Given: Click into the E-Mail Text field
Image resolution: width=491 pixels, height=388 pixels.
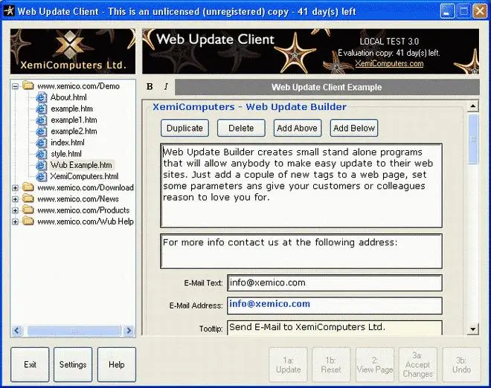Looking at the screenshot, I should click(335, 283).
